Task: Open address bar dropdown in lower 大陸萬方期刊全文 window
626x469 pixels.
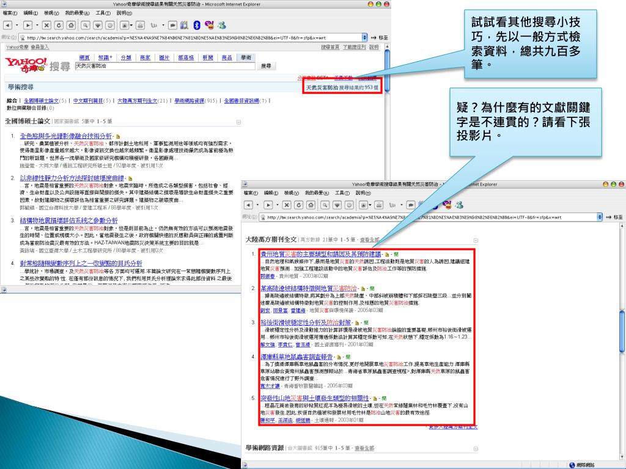Action: click(599, 217)
